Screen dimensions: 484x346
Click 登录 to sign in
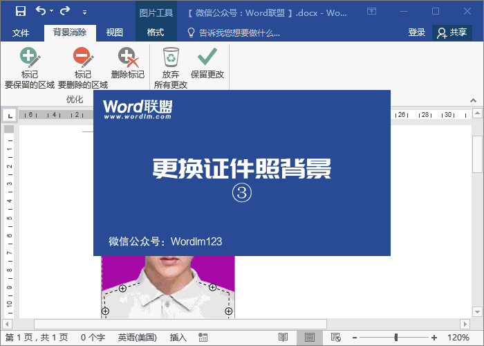[417, 33]
